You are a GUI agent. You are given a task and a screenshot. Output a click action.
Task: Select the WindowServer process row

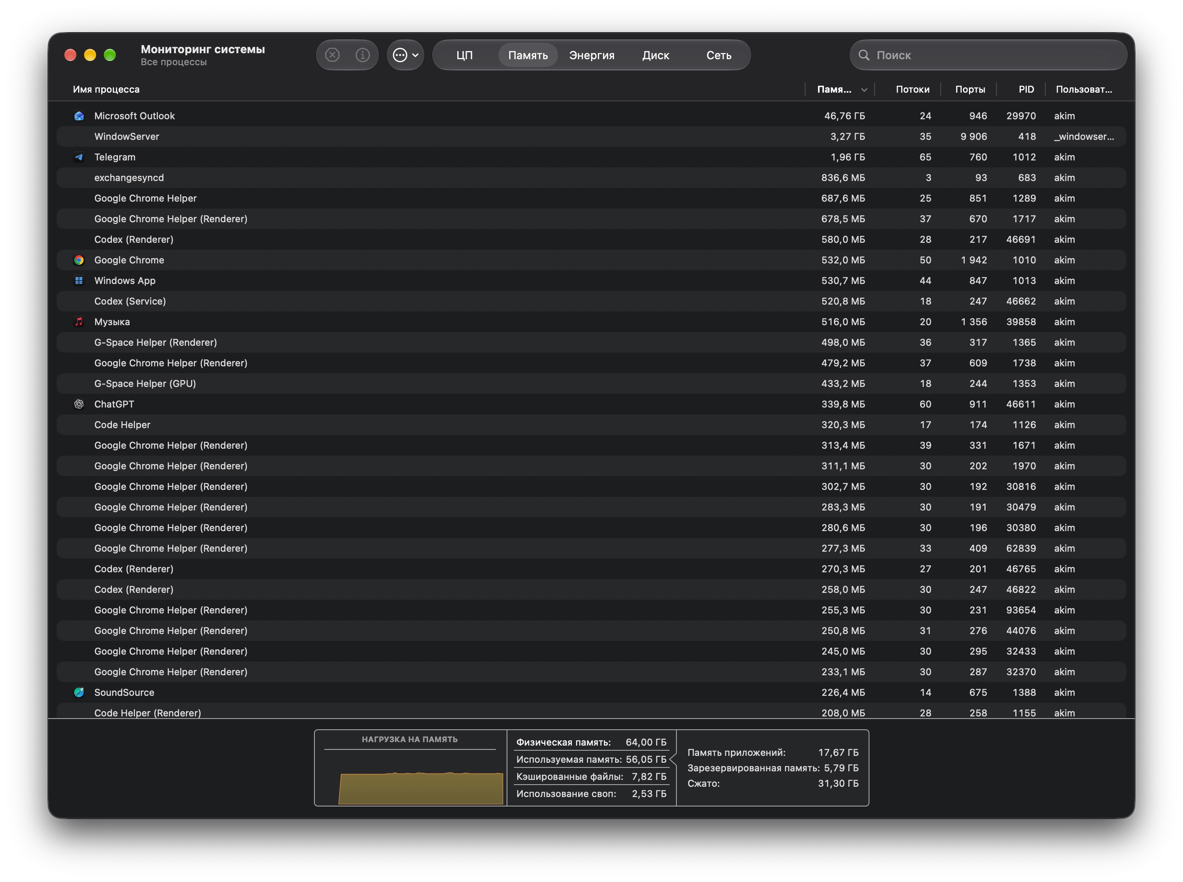[x=591, y=137]
